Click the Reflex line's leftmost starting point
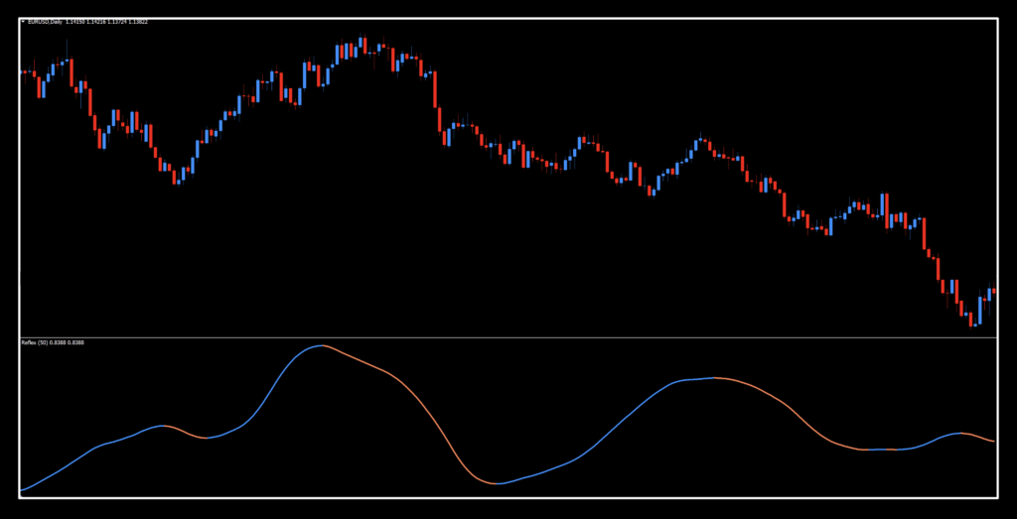This screenshot has height=519, width=1017. [21, 490]
